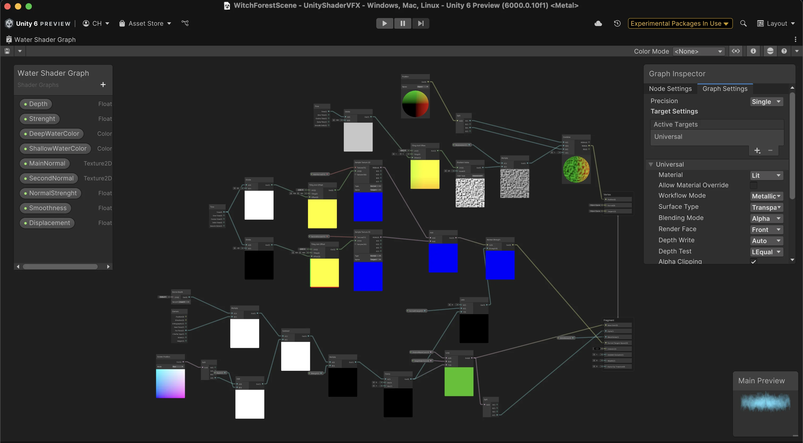Toggle the Blackboard panel icon

736,51
